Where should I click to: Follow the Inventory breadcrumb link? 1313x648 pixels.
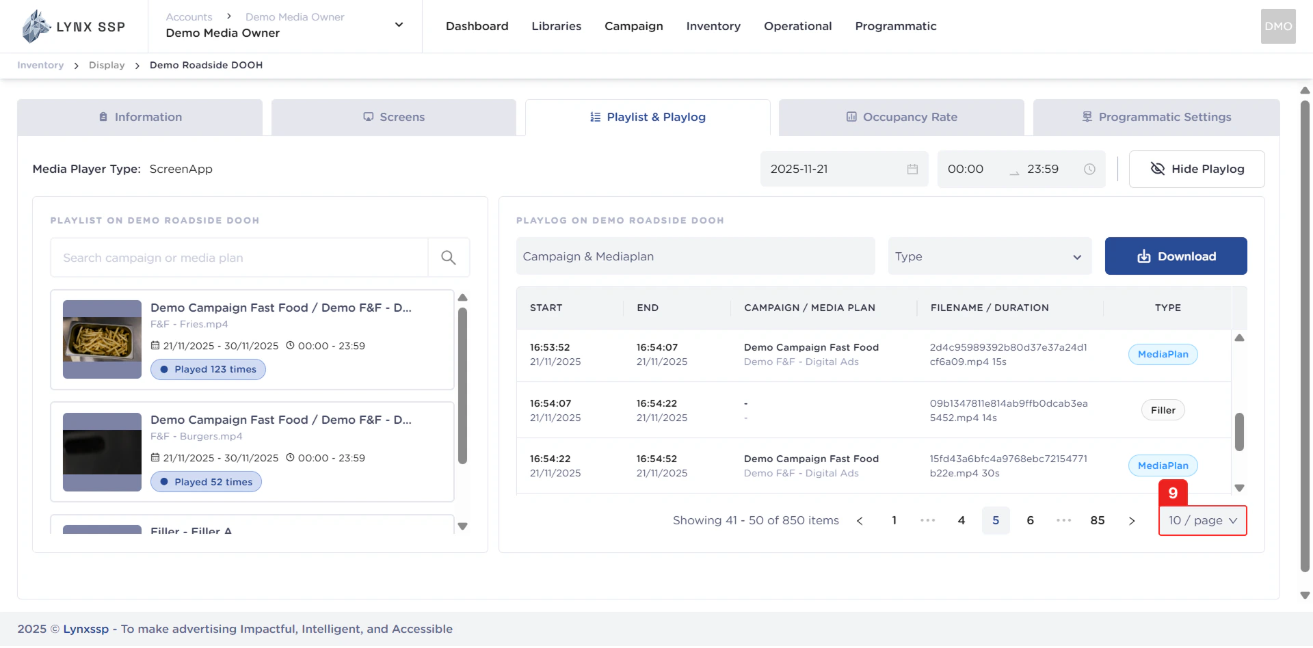40,65
